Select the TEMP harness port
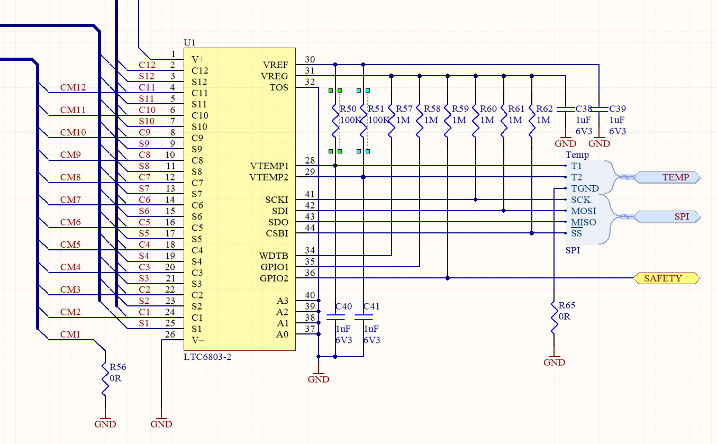 click(668, 177)
